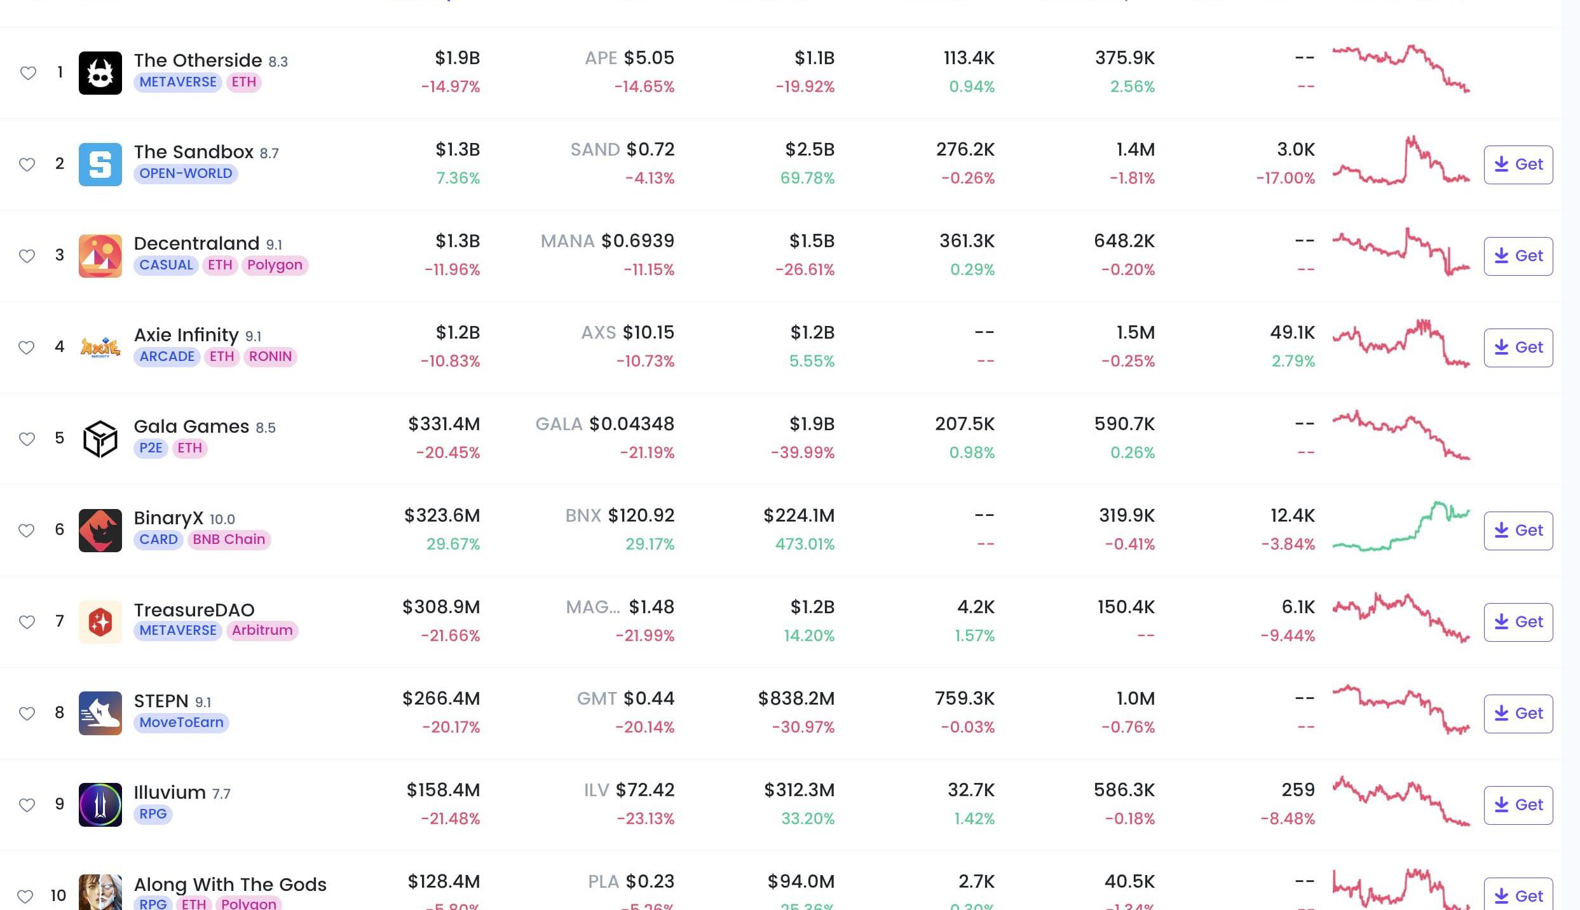Add Illuvium to favorites via heart
The image size is (1580, 910).
point(27,805)
